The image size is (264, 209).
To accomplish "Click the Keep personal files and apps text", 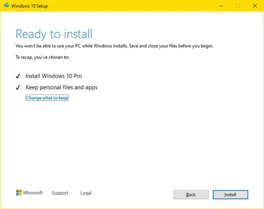I will (x=62, y=87).
